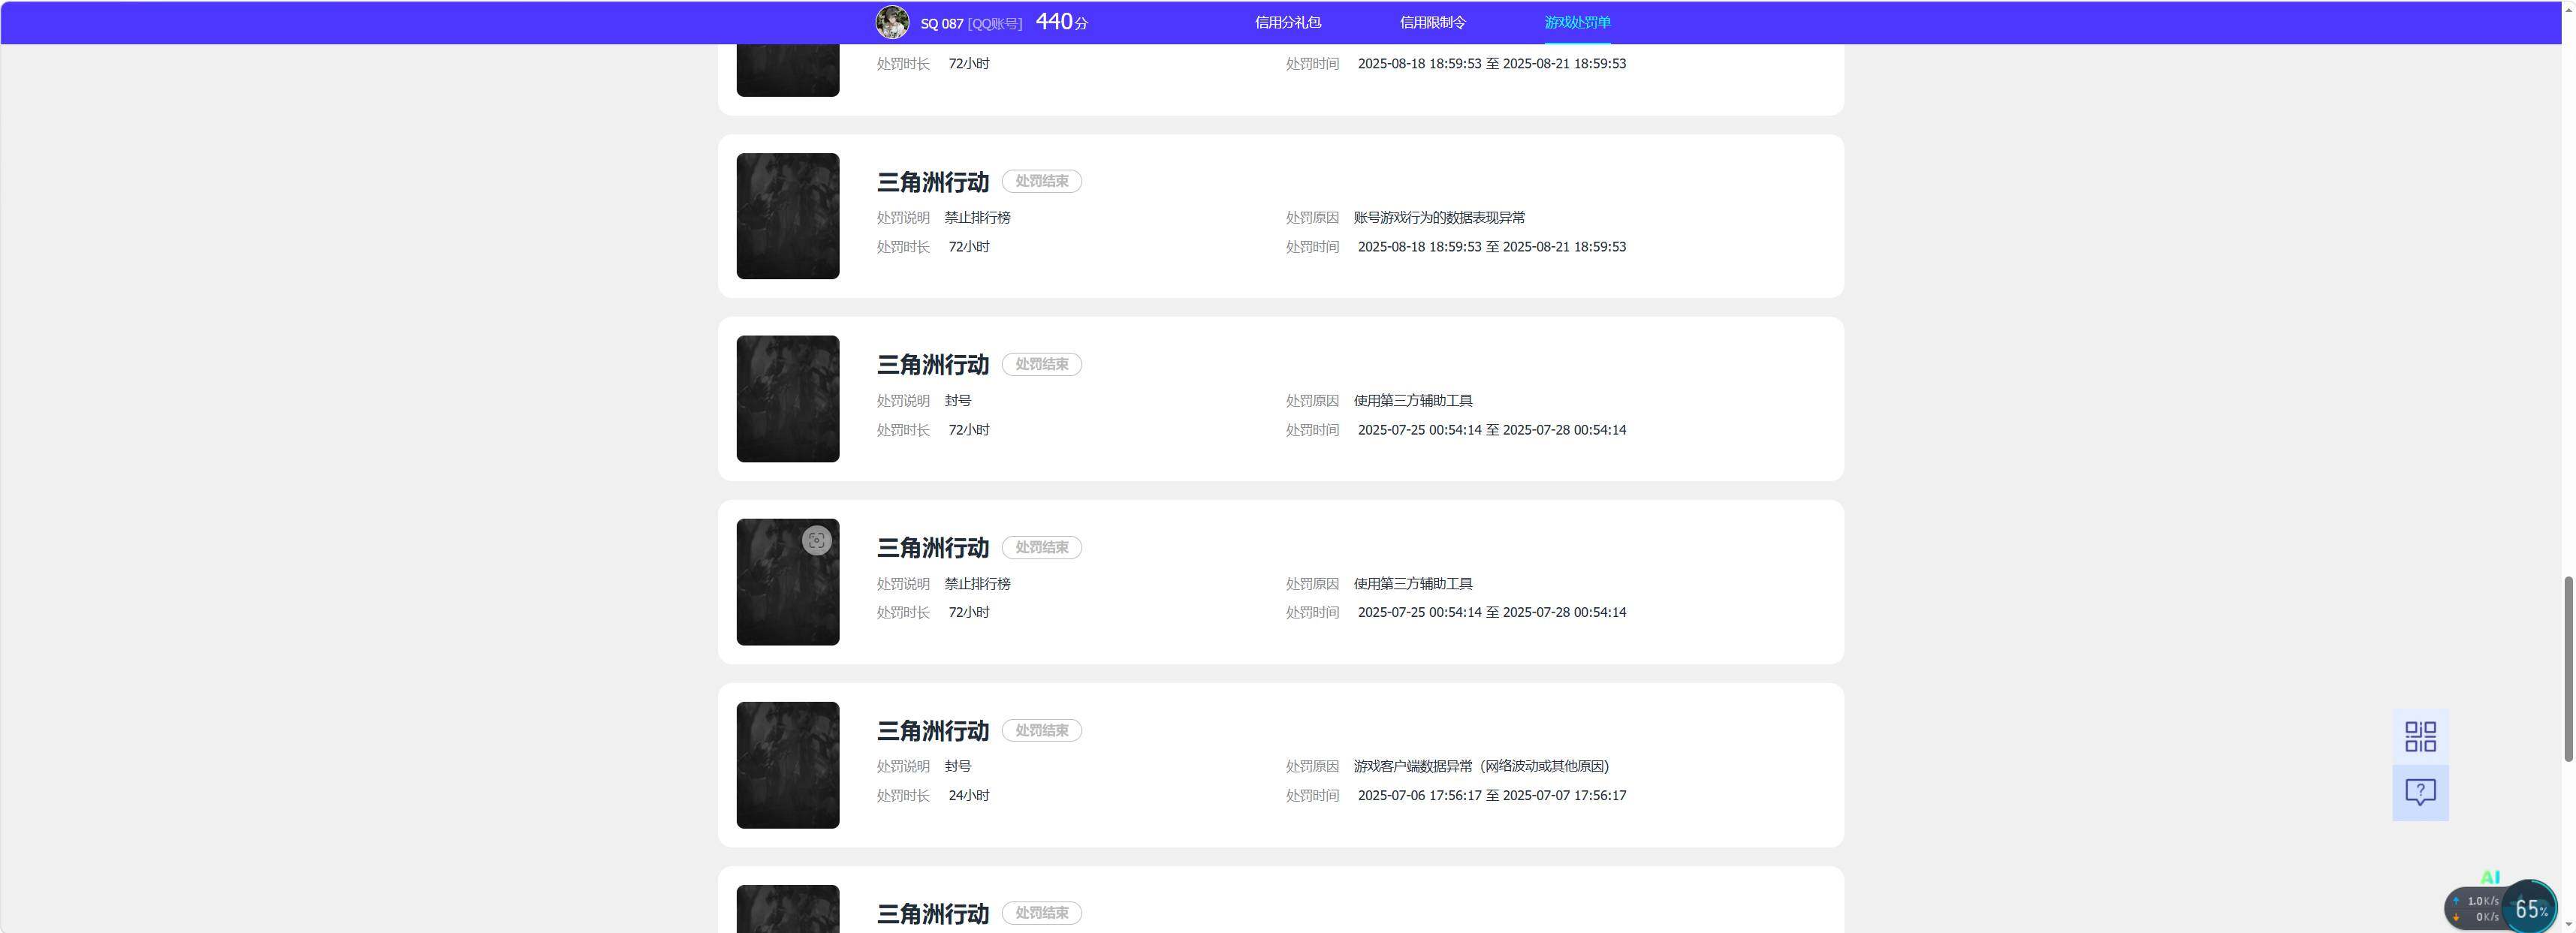Open thumbnail of 数据表现异常 禁止排行榜 record

[788, 215]
